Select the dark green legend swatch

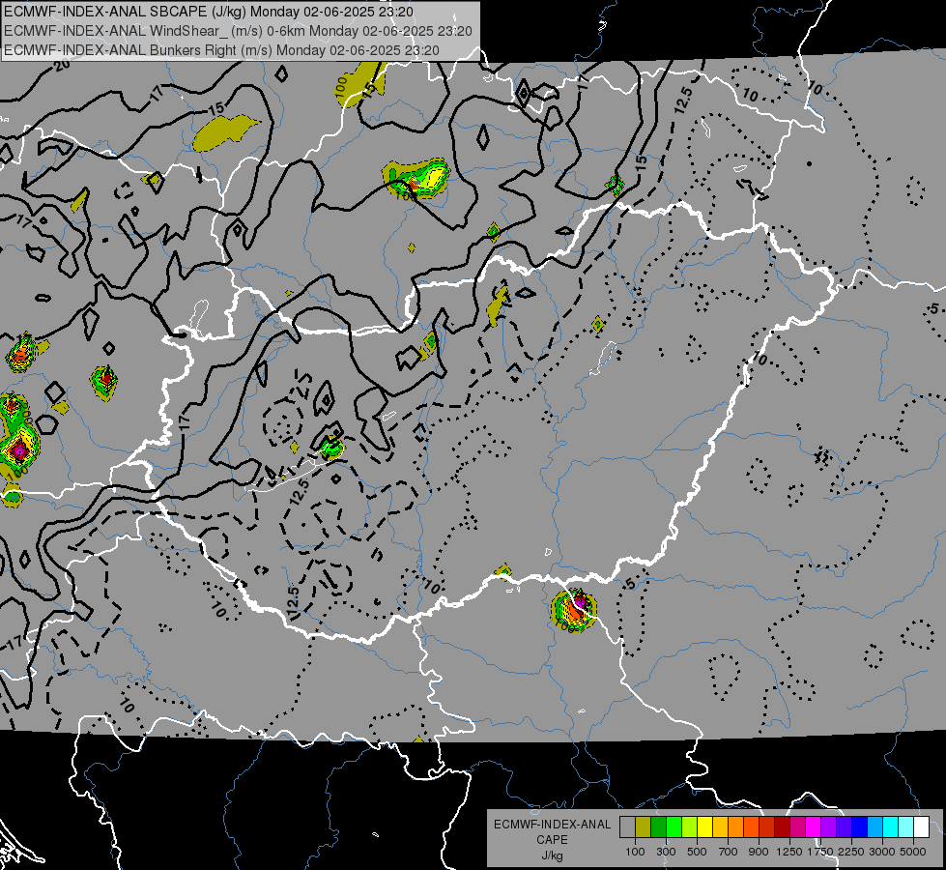[x=658, y=827]
